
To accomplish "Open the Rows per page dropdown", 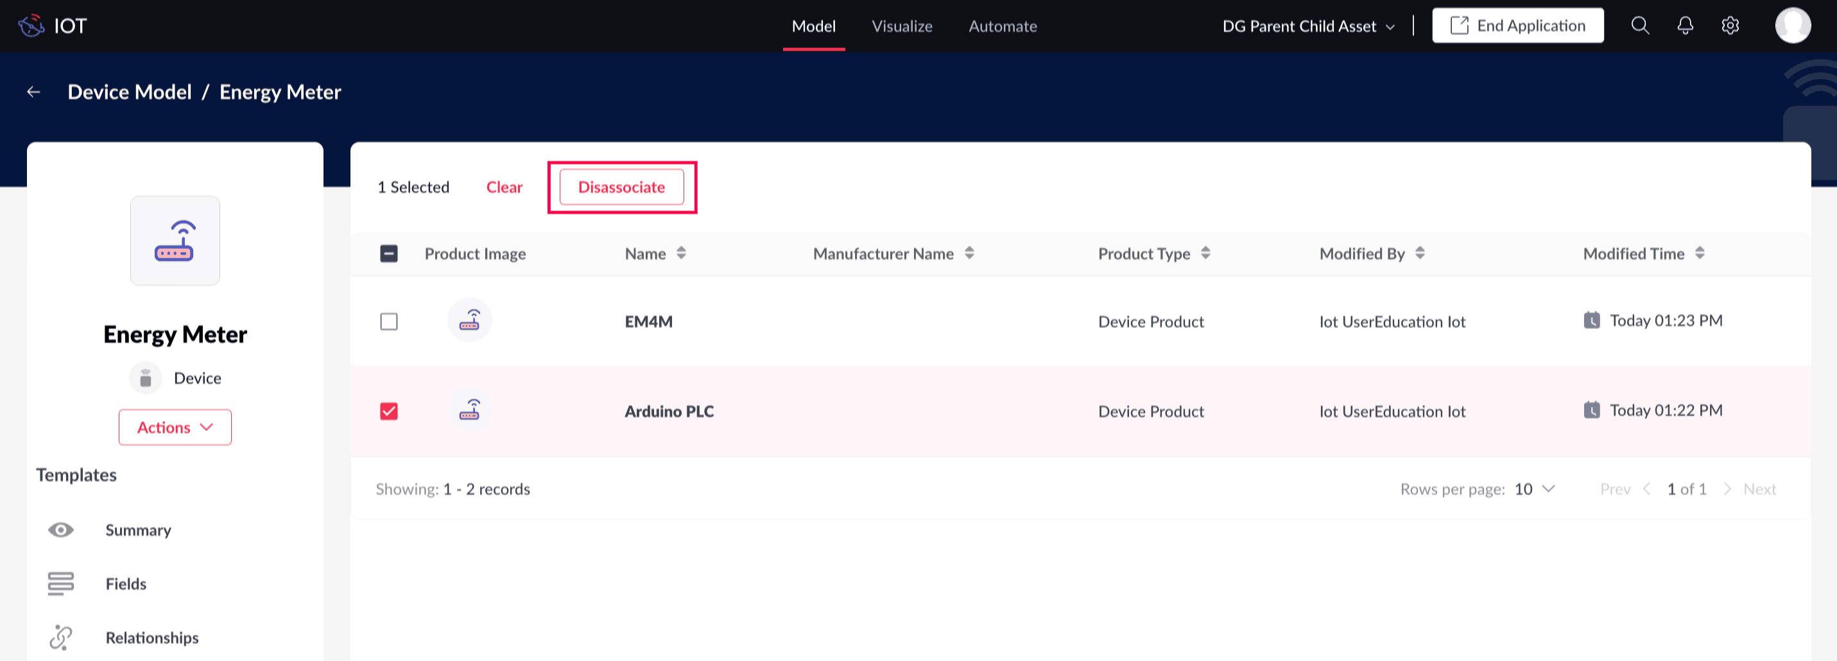I will pos(1534,489).
